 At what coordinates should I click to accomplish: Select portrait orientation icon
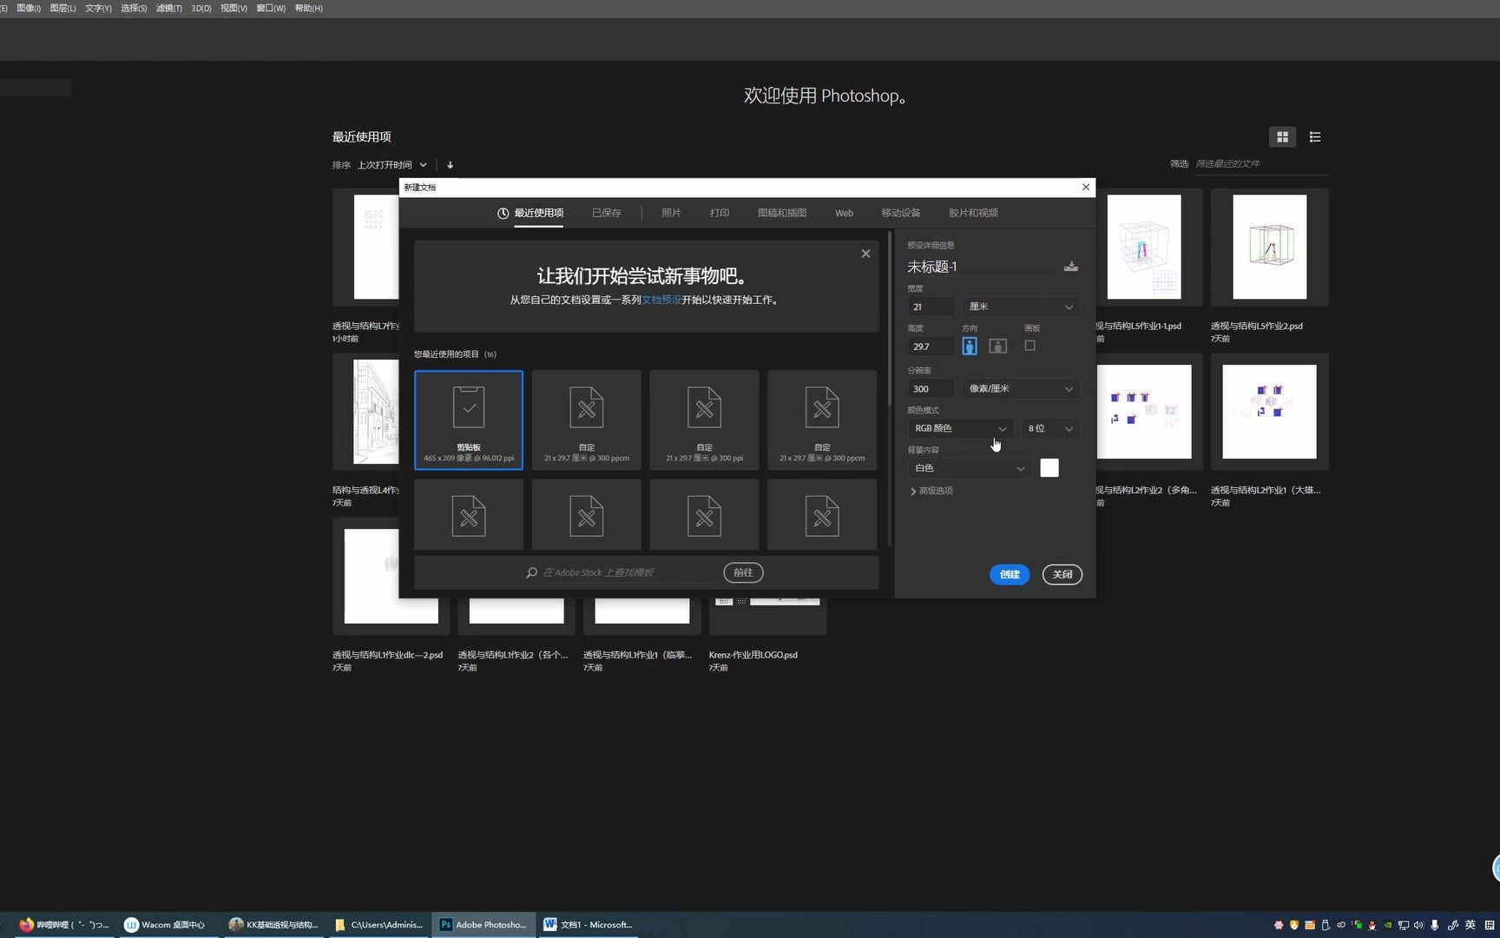point(970,346)
